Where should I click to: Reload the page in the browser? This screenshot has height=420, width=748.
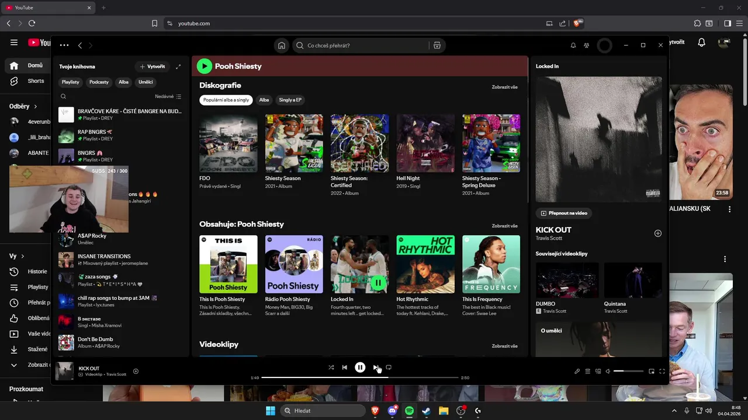[x=32, y=23]
